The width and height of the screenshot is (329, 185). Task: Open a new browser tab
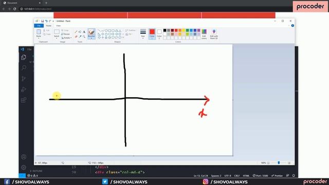[46, 3]
